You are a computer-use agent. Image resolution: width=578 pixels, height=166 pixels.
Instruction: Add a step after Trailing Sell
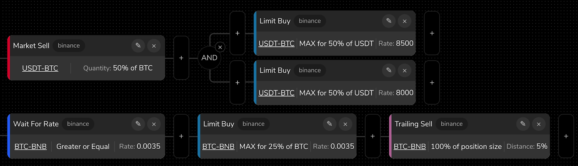[x=566, y=136]
